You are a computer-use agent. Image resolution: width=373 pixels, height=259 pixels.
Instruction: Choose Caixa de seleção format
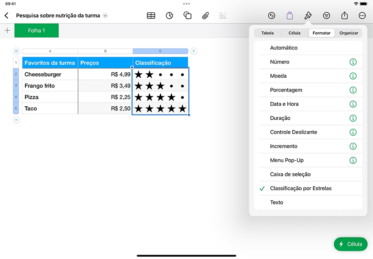[308, 174]
